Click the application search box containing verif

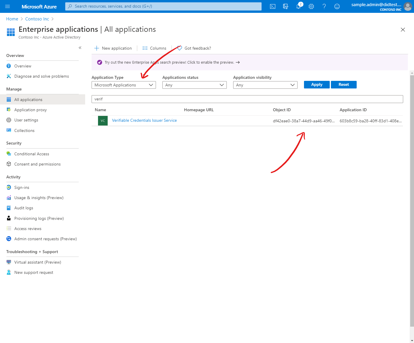247,99
